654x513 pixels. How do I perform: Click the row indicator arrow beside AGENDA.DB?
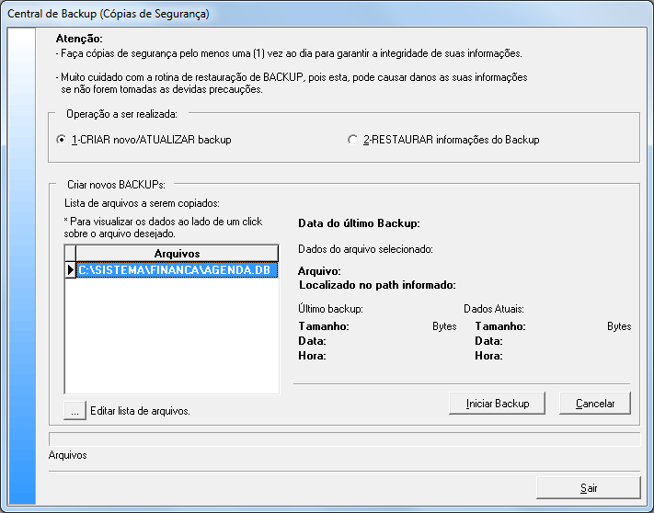coord(70,270)
